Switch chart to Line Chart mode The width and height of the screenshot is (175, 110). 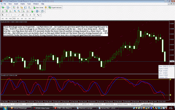10,11
